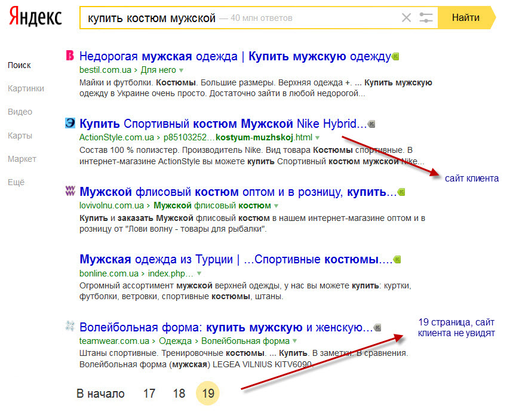Go to results page 18
The height and width of the screenshot is (415, 507).
[x=179, y=394]
